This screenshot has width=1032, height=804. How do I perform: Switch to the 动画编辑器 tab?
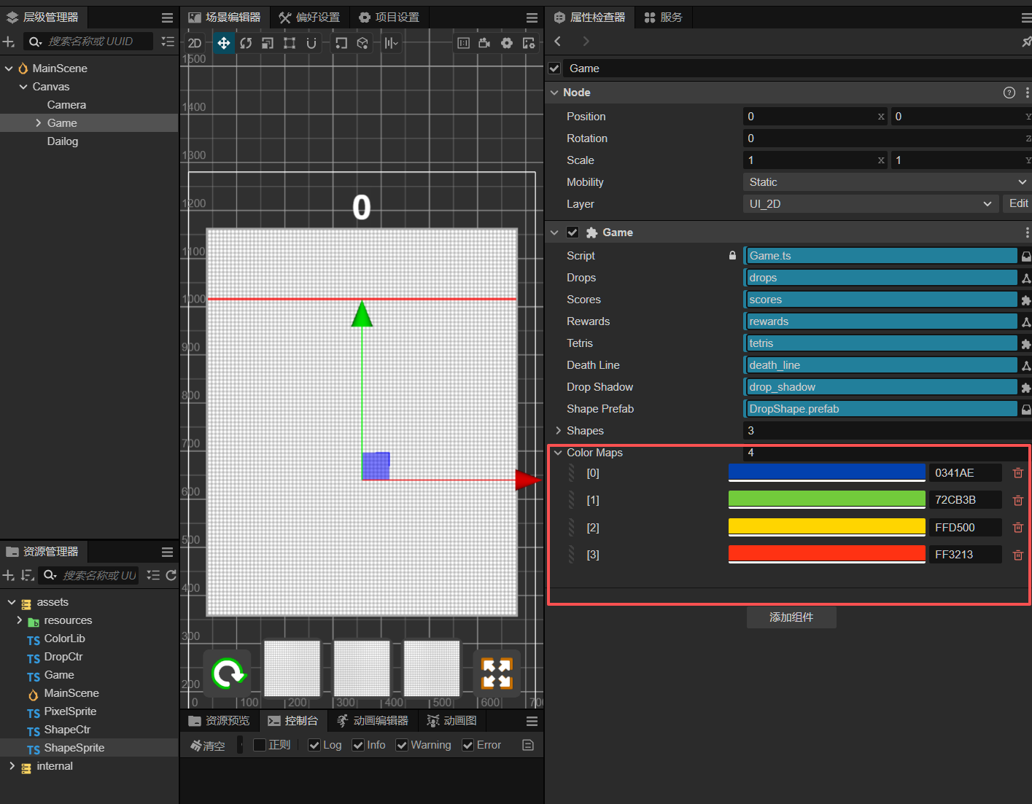[373, 721]
